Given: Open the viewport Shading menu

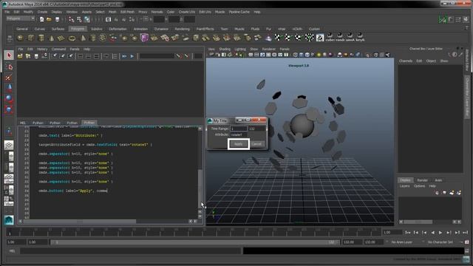Looking at the screenshot, I should [x=225, y=49].
